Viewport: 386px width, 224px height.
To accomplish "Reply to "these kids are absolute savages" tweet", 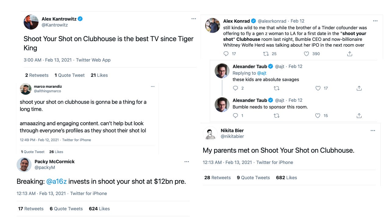I will pos(235,88).
